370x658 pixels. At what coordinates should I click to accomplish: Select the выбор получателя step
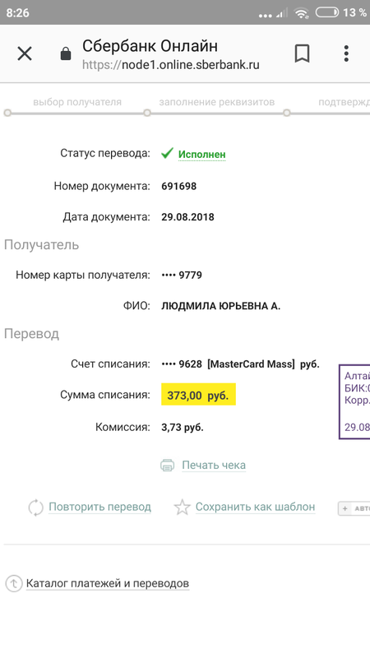pyautogui.click(x=77, y=102)
